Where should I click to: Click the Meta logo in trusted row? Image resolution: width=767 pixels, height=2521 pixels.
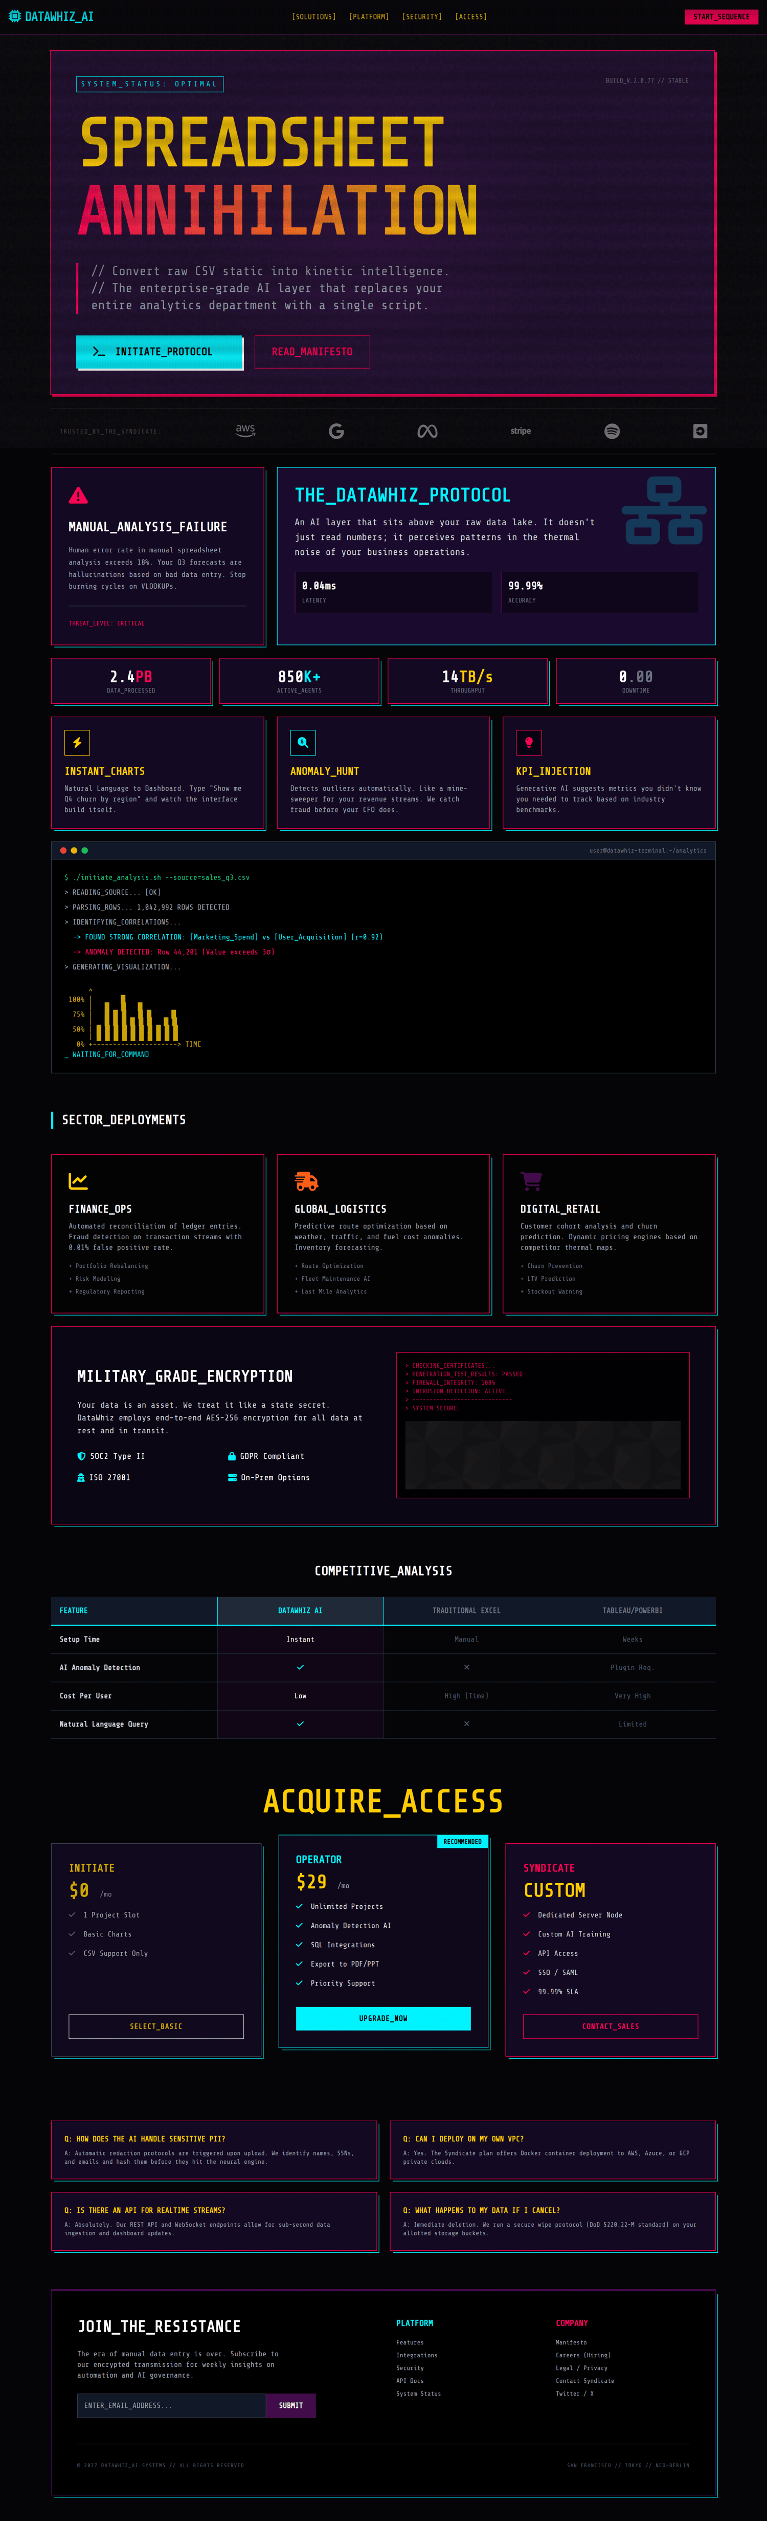click(x=427, y=430)
